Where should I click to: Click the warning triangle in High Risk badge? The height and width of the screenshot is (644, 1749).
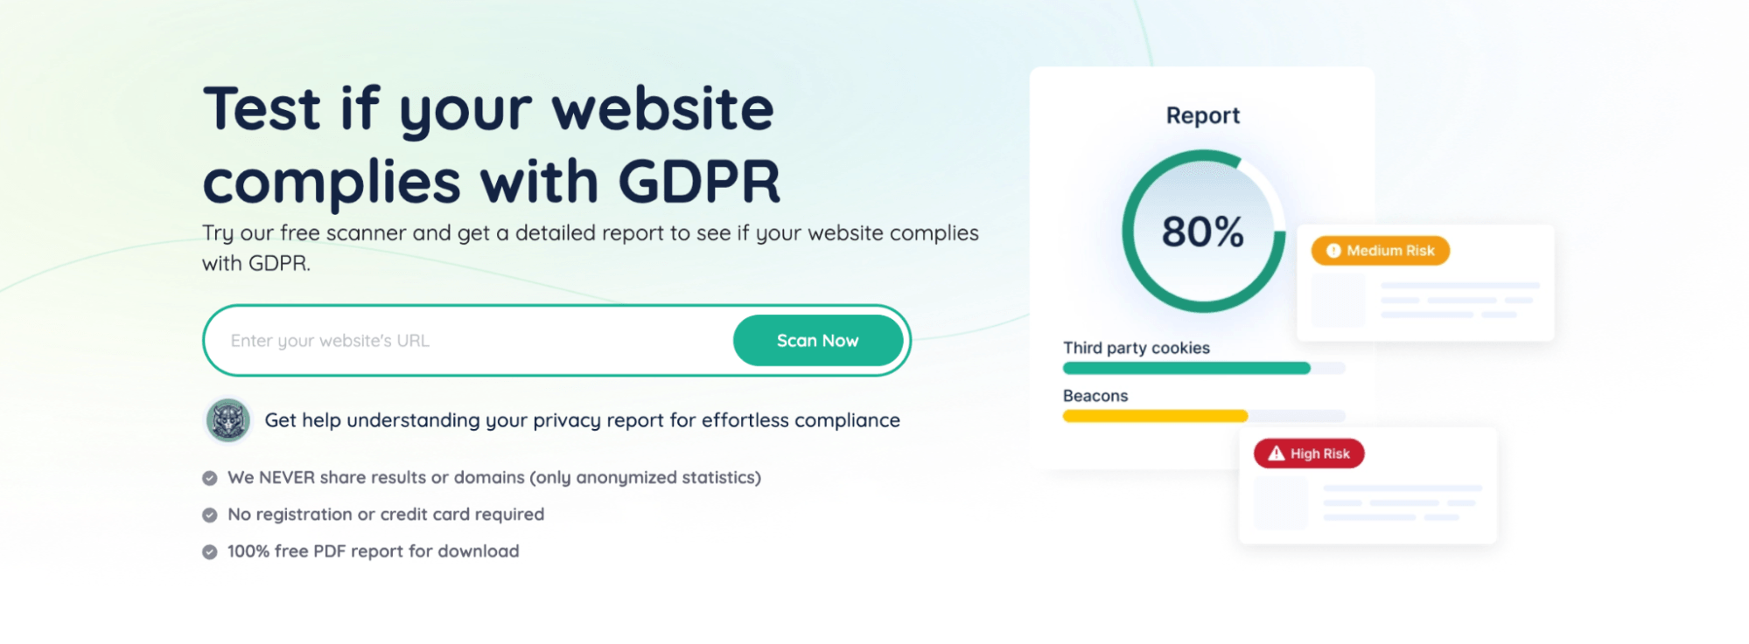coord(1277,454)
